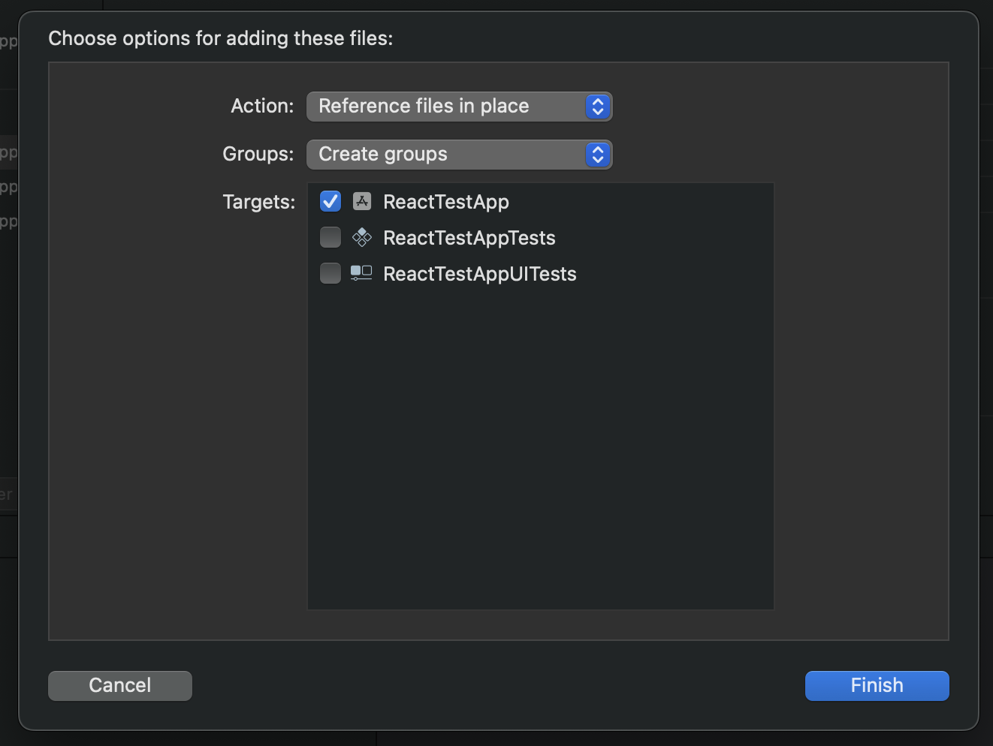Image resolution: width=993 pixels, height=746 pixels.
Task: Click the blue arrows on Groups popup
Action: tap(598, 155)
